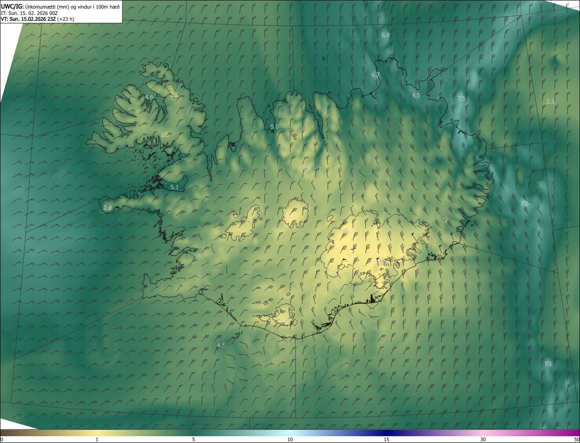Viewport: 580px width, 443px height.
Task: Click the 4.5 value label south of Iceland
Action: [221, 345]
